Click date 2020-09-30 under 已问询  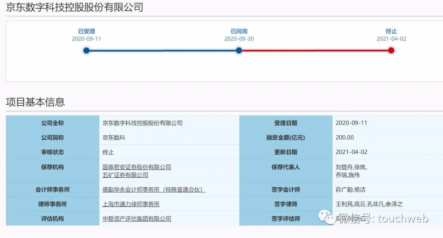[239, 39]
